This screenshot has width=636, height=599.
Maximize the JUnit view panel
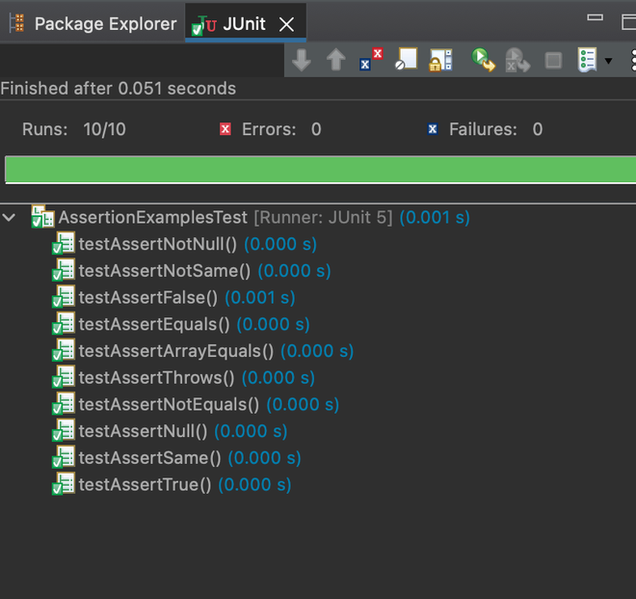point(628,22)
